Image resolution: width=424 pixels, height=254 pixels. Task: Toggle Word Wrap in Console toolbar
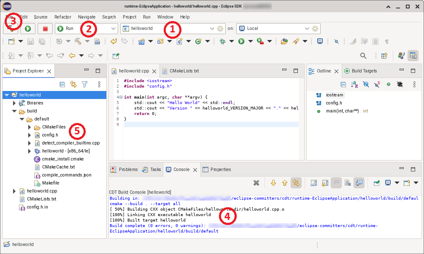pos(336,183)
